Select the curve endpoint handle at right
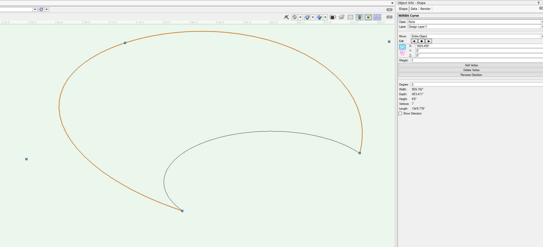The width and height of the screenshot is (543, 247). click(360, 153)
